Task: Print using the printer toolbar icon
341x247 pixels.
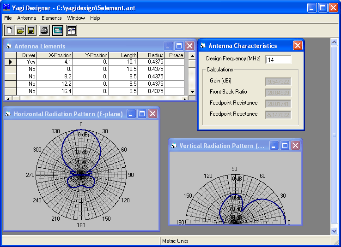Action: 44,30
